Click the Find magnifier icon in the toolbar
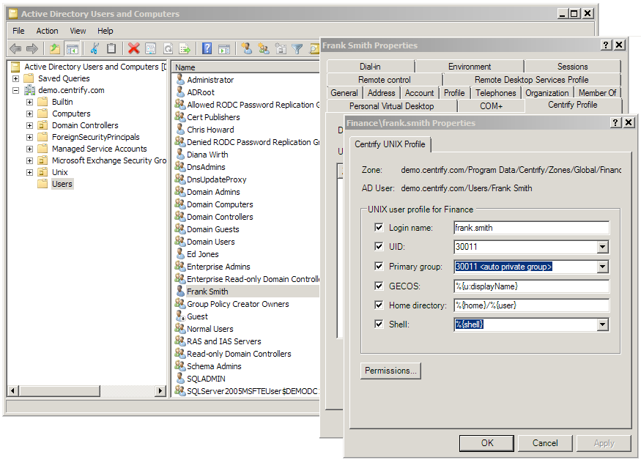The image size is (641, 460). (x=314, y=48)
